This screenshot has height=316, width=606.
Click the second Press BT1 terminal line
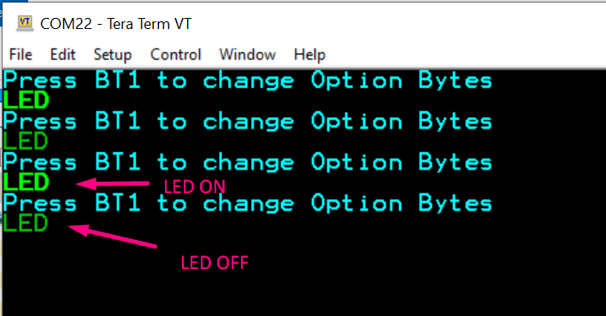click(x=248, y=121)
